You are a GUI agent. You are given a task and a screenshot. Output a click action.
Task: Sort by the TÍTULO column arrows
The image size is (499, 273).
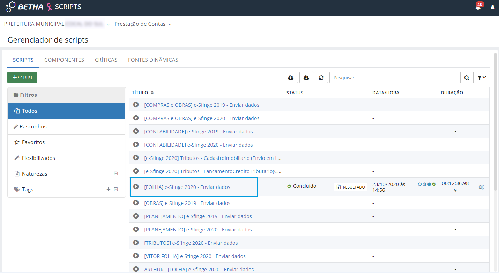(152, 93)
